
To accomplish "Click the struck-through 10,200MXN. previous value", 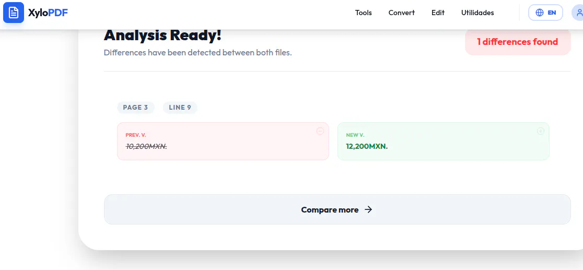I will [x=146, y=146].
